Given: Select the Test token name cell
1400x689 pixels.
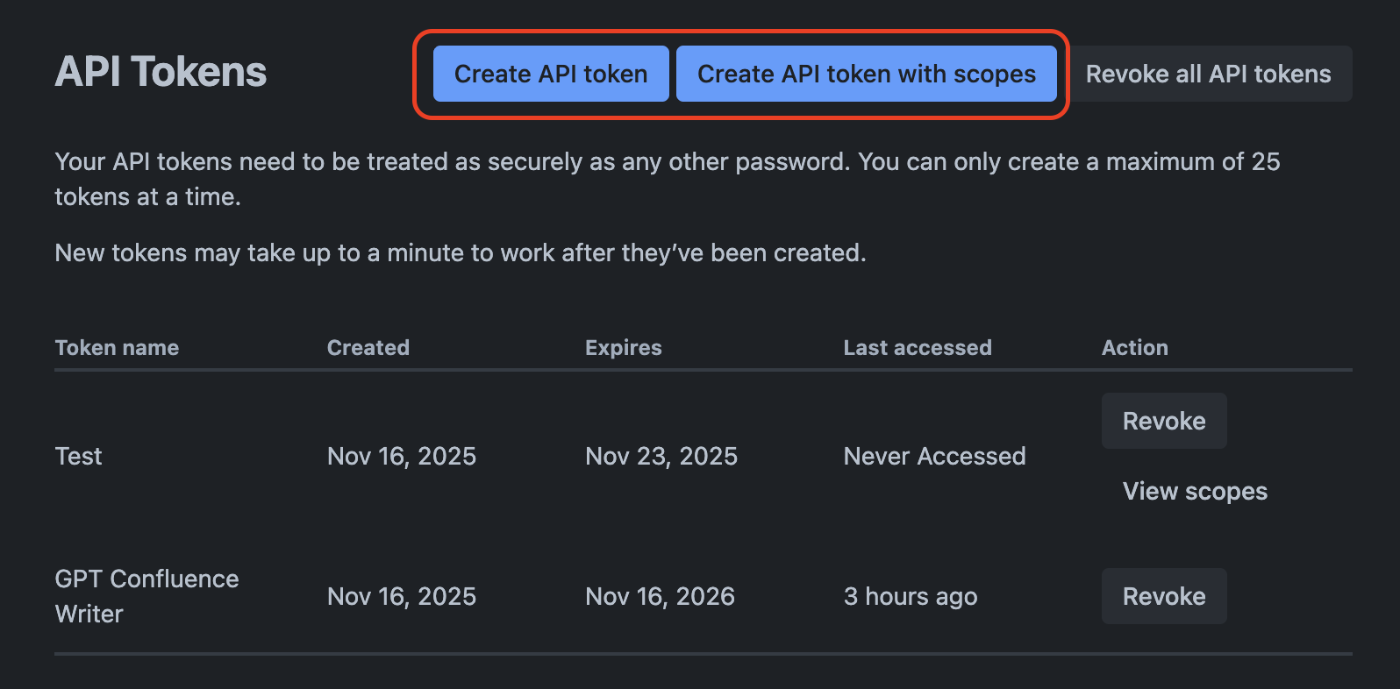Looking at the screenshot, I should click(x=79, y=456).
